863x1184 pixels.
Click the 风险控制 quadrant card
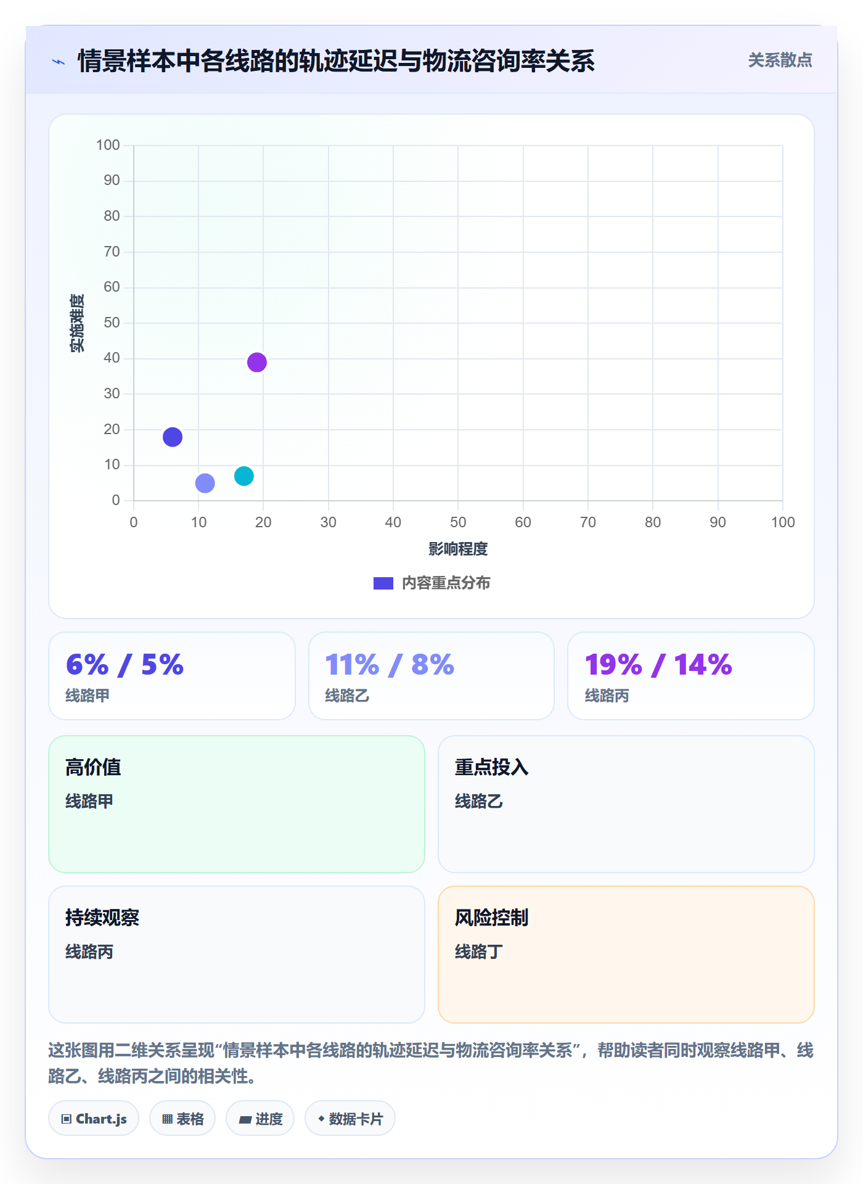click(x=626, y=955)
